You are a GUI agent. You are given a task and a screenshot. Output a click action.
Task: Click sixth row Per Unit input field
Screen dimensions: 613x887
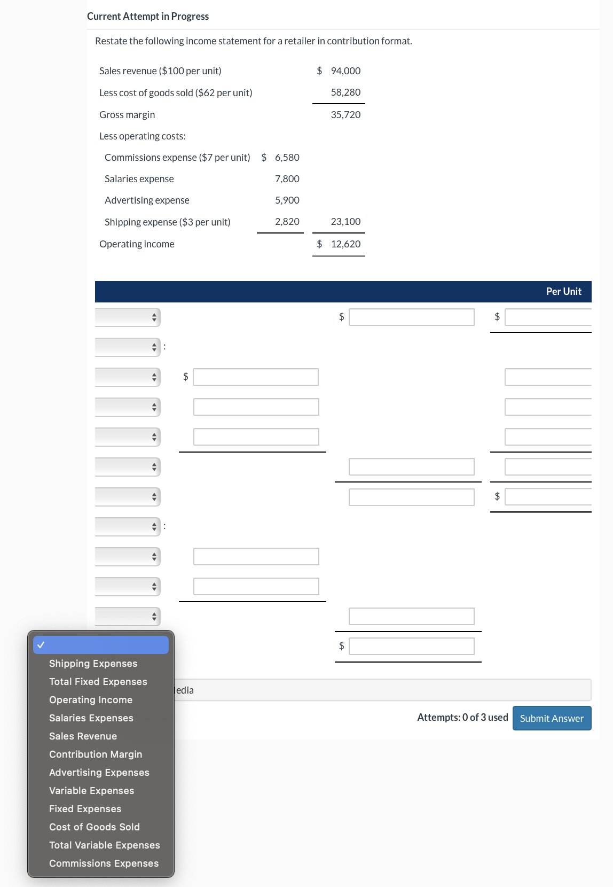click(548, 466)
